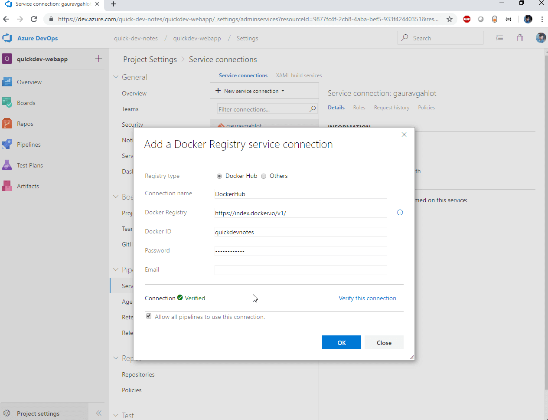Open Project Settings breadcrumb heading
This screenshot has width=548, height=420.
tap(150, 59)
